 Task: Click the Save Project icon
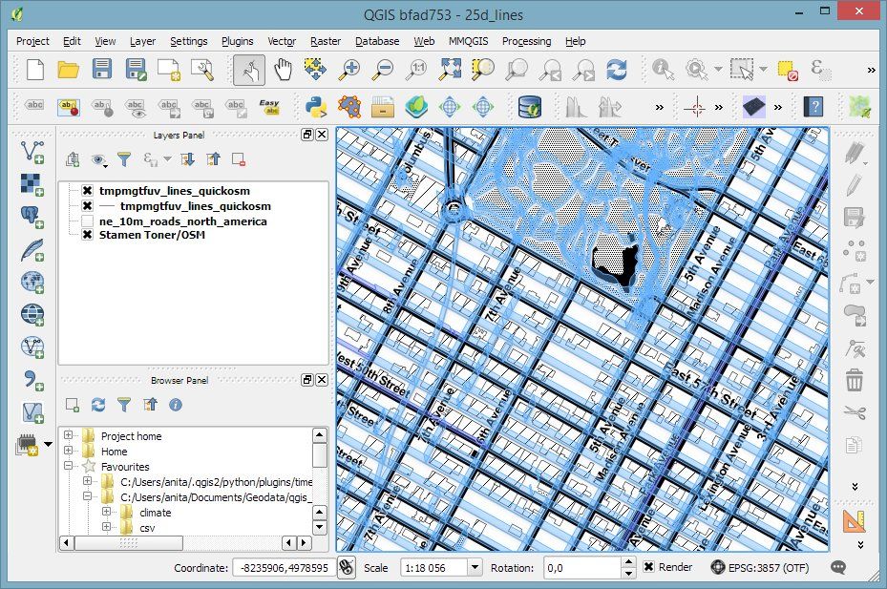[x=101, y=69]
